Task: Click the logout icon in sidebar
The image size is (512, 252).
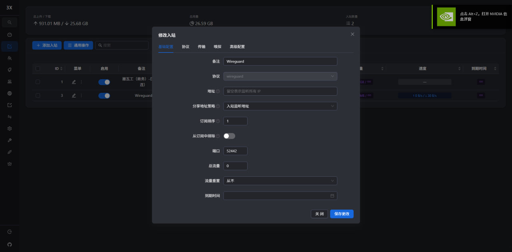Action: (10, 232)
